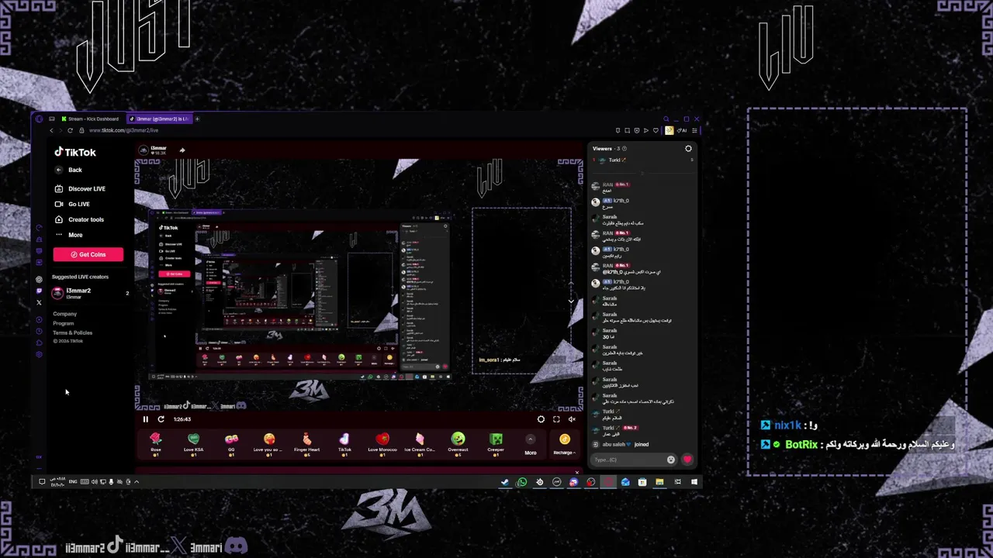Refresh the live stream player

161,419
